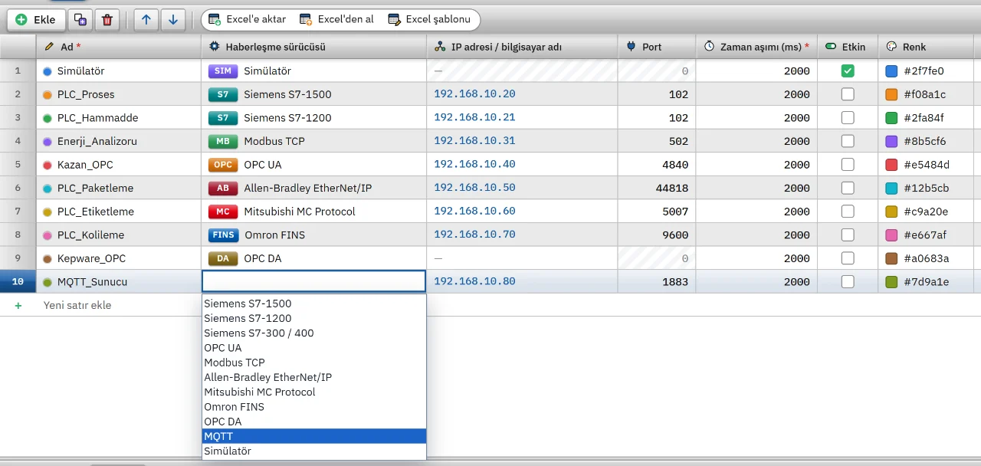Click the Ekle button

pos(36,20)
